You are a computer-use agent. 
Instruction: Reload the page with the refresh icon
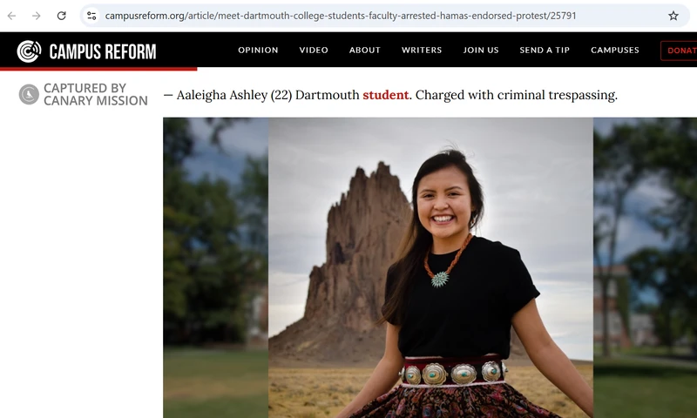pos(61,16)
